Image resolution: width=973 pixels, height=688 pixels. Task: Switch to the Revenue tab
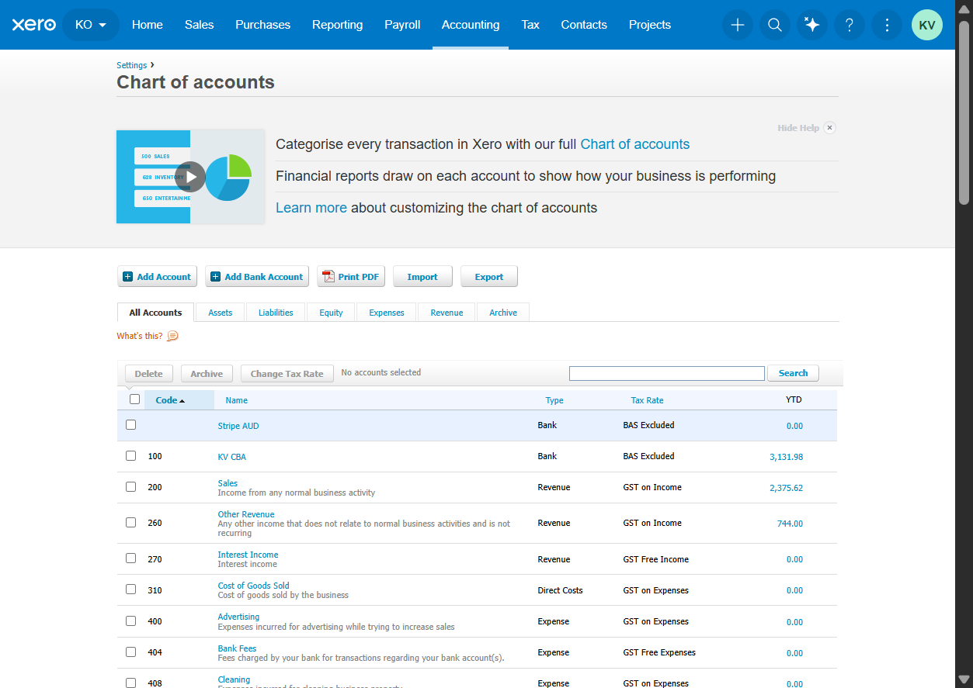point(447,313)
